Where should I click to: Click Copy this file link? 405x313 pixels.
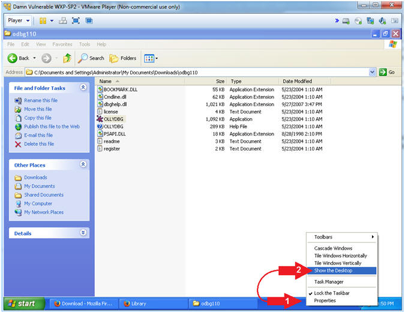pyautogui.click(x=38, y=118)
